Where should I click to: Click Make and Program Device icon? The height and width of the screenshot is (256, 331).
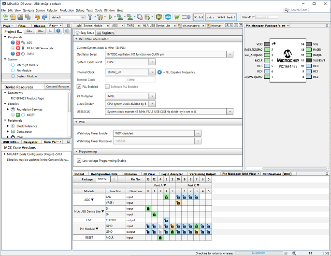(x=120, y=17)
